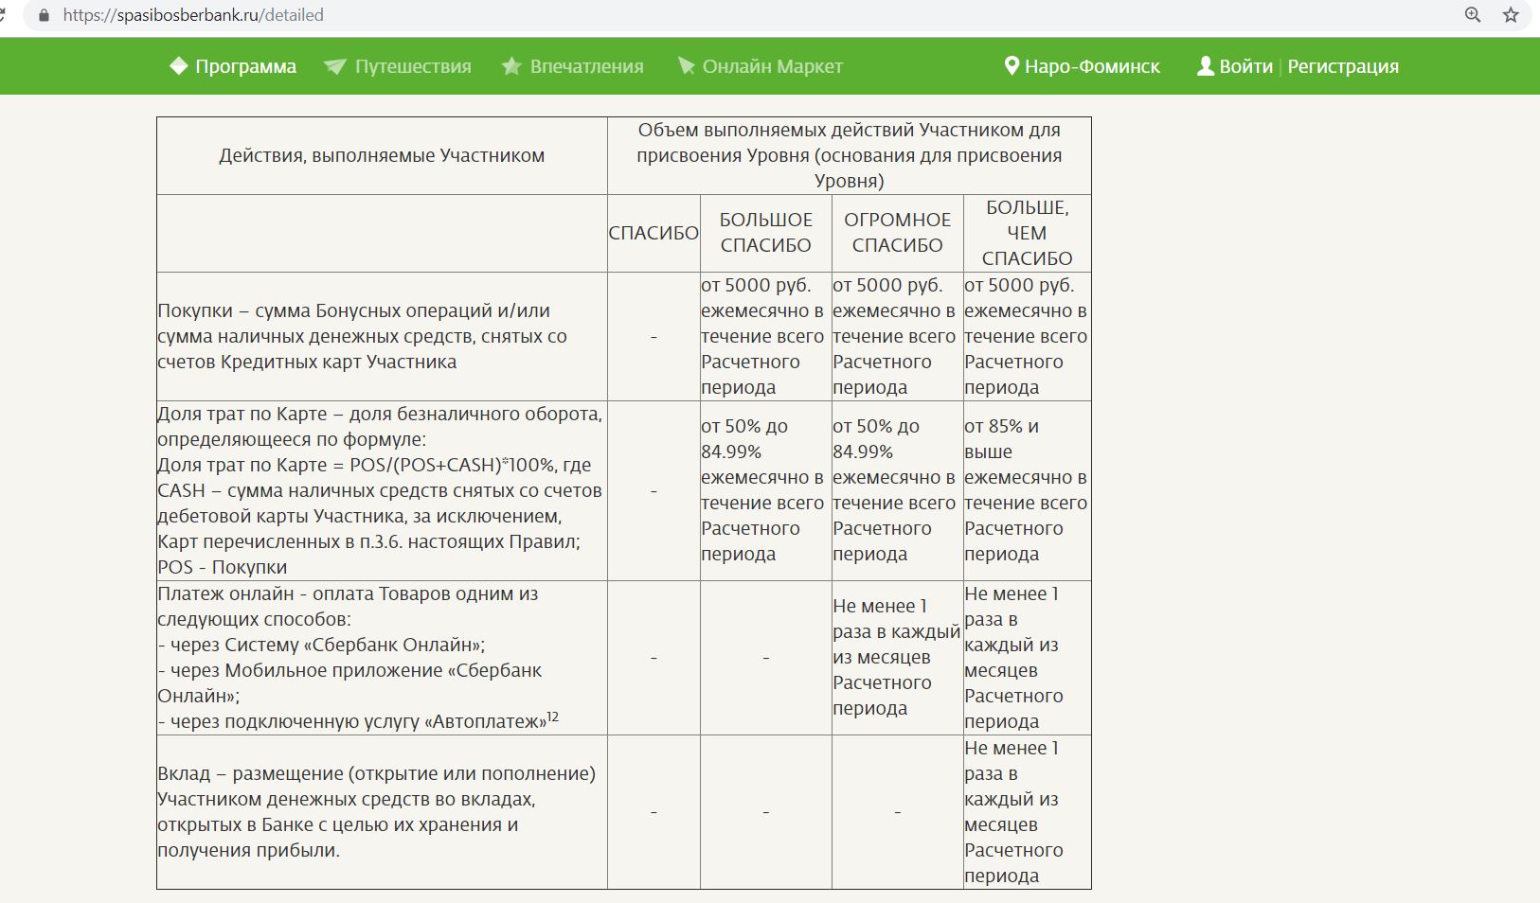Click the "от 85% и выше" cell
This screenshot has width=1540, height=903.
coord(1027,490)
